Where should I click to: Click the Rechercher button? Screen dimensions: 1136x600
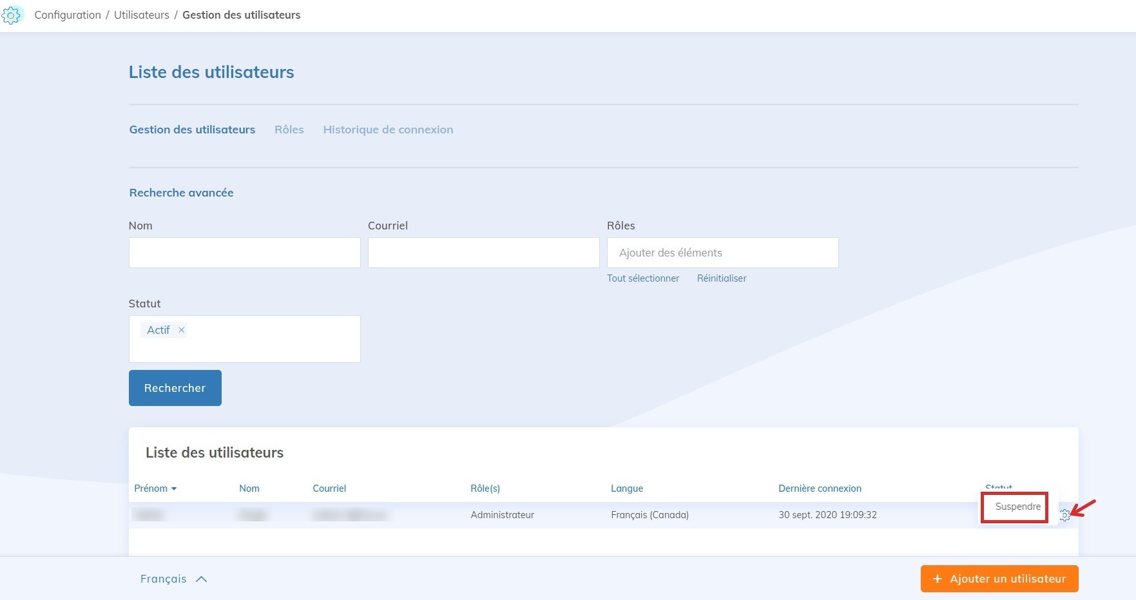175,388
